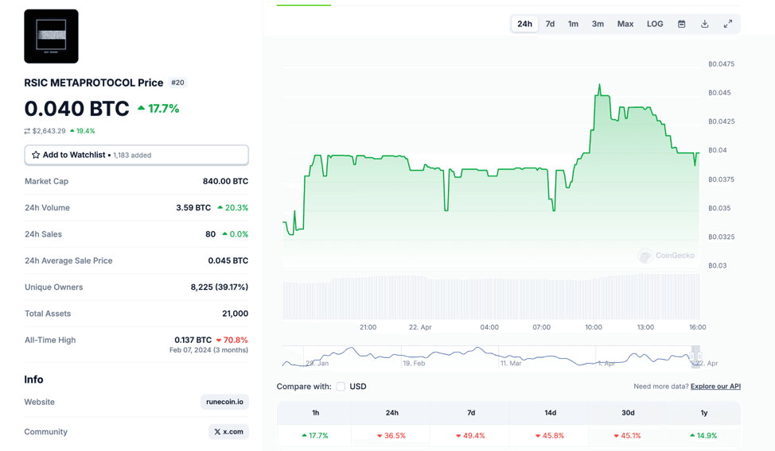Follow the Explore our API link
This screenshot has width=775, height=451.
coord(715,387)
